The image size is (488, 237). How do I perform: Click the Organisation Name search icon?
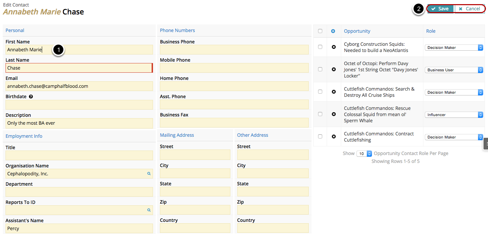pos(149,174)
